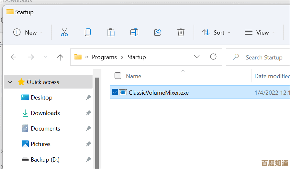
Task: Open Downloads in the sidebar
Action: (x=45, y=113)
